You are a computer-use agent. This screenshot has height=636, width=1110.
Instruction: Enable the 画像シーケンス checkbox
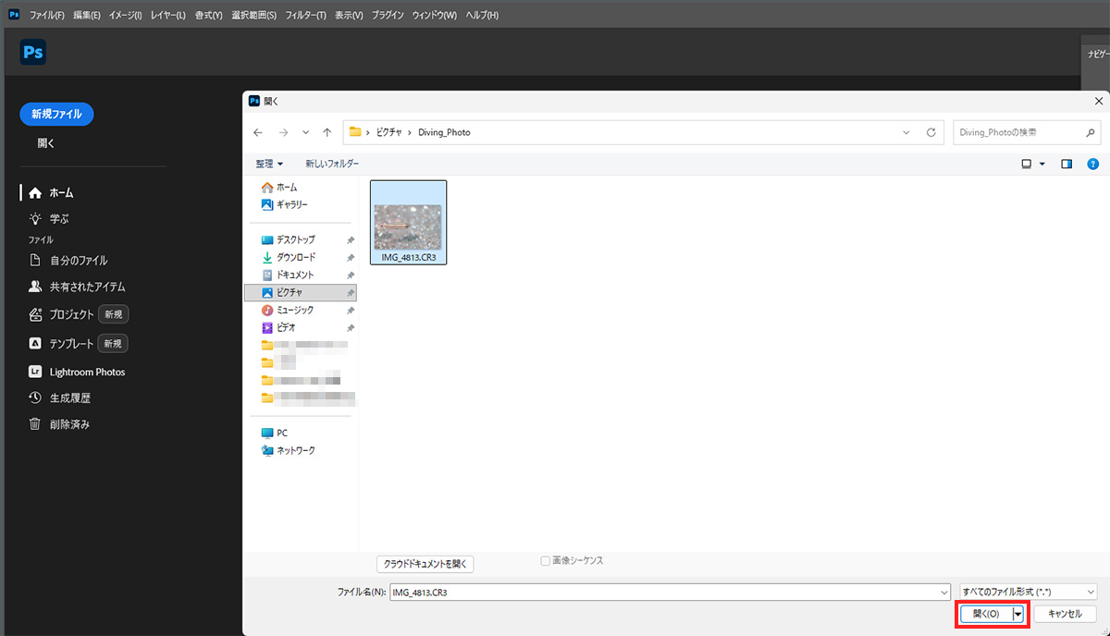(546, 561)
